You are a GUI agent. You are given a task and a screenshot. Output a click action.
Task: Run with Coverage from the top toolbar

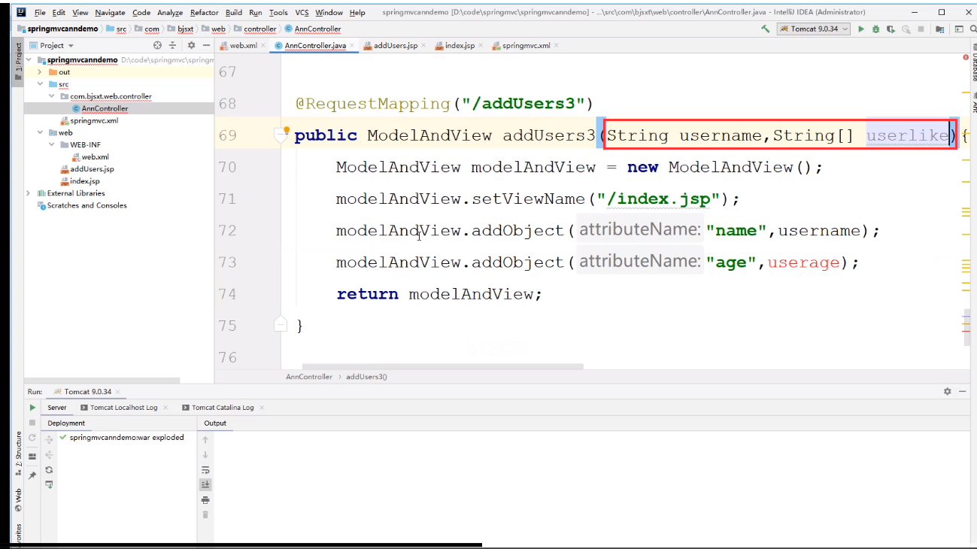[891, 29]
